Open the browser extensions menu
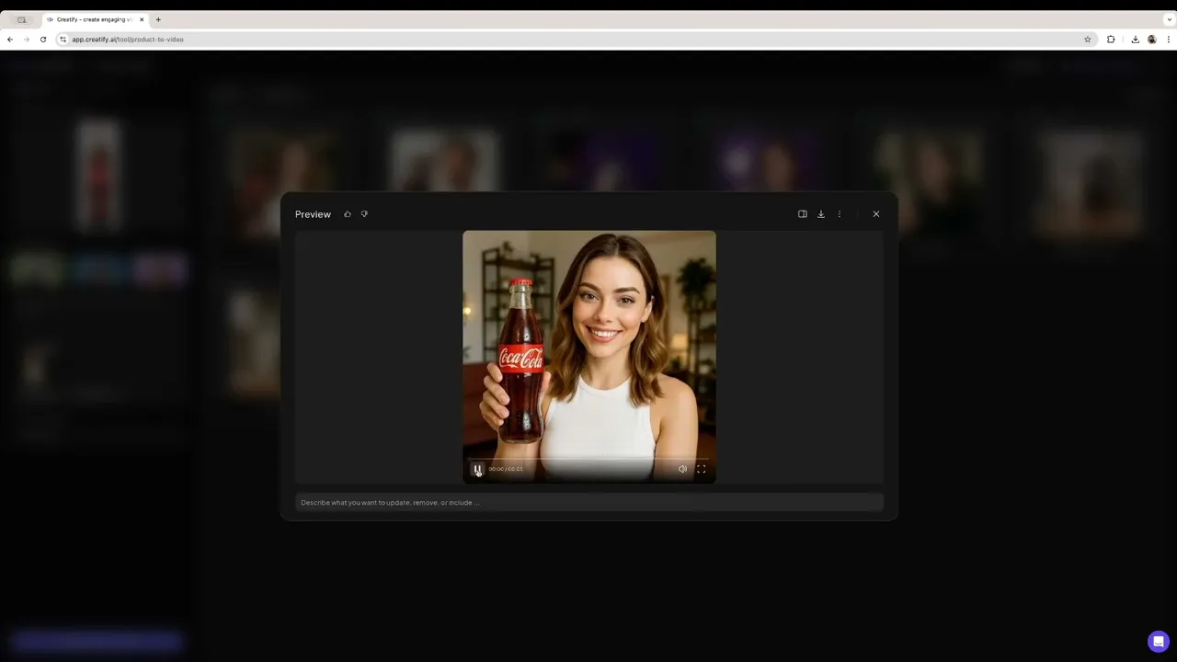 (x=1111, y=40)
